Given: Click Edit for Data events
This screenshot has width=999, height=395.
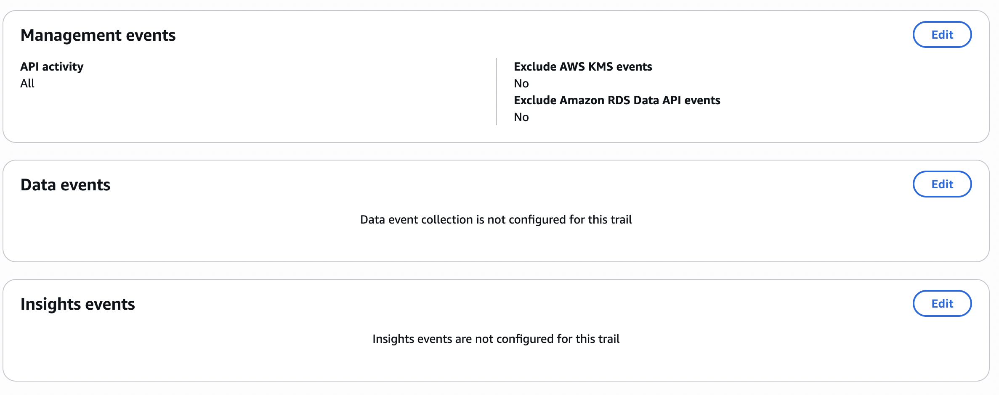Looking at the screenshot, I should pos(942,184).
